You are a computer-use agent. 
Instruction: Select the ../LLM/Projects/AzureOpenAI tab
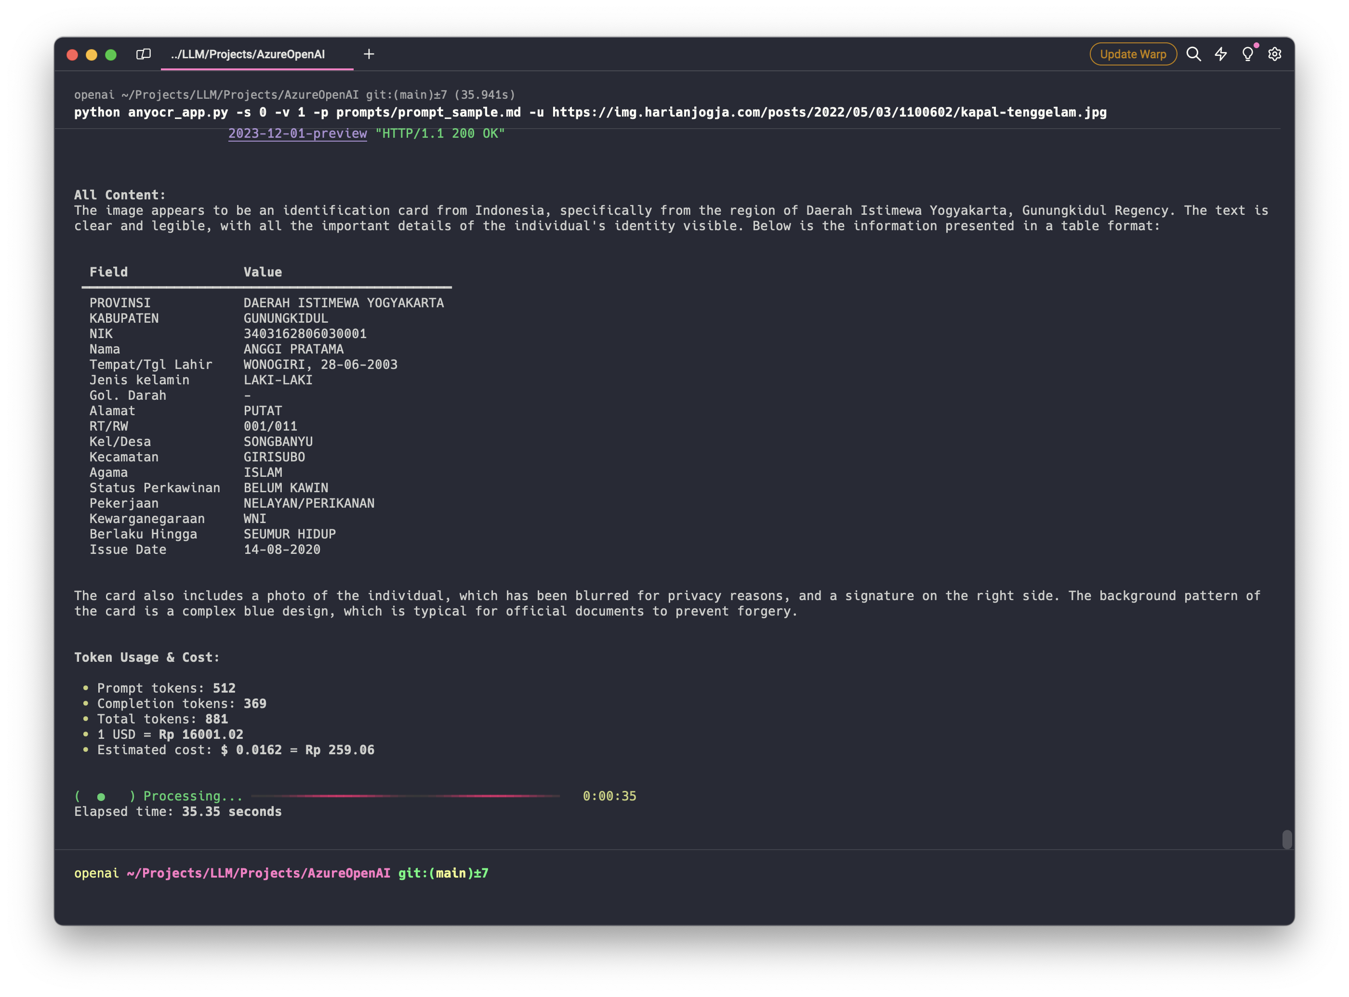click(x=248, y=54)
